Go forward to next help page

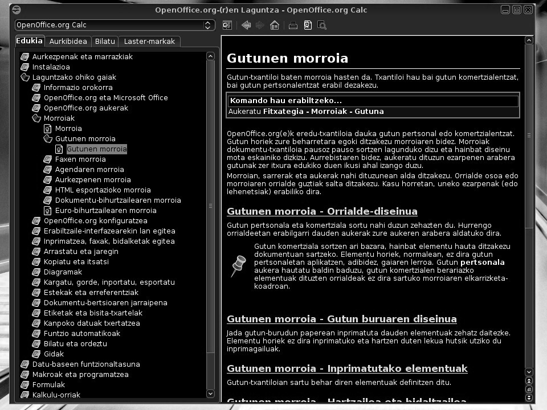[x=260, y=25]
